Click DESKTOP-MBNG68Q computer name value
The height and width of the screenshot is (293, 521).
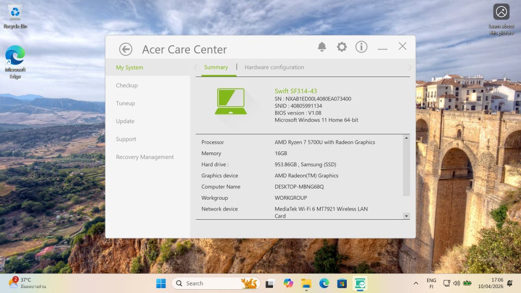click(299, 187)
